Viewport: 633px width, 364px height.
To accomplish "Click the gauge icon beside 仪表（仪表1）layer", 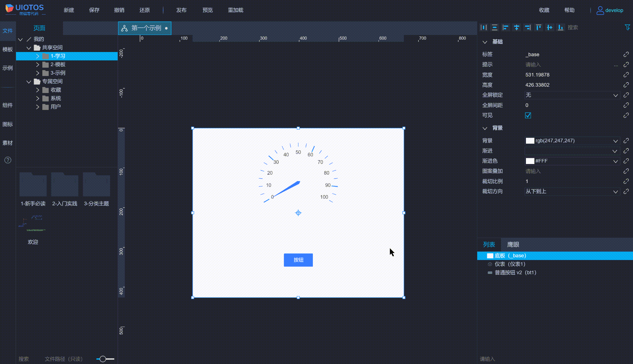I will (x=490, y=264).
